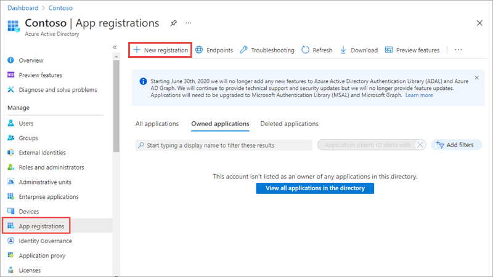Screen dimensions: 493x277
Task: Click the Download arrow icon
Action: tap(343, 50)
